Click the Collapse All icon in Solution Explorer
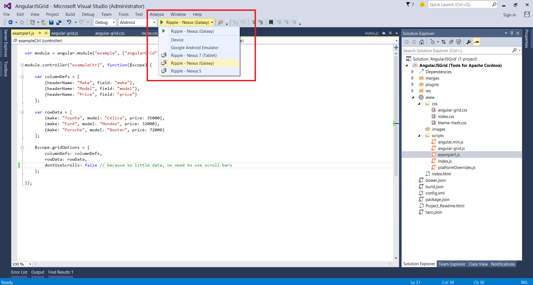The image size is (533, 285). 451,42
